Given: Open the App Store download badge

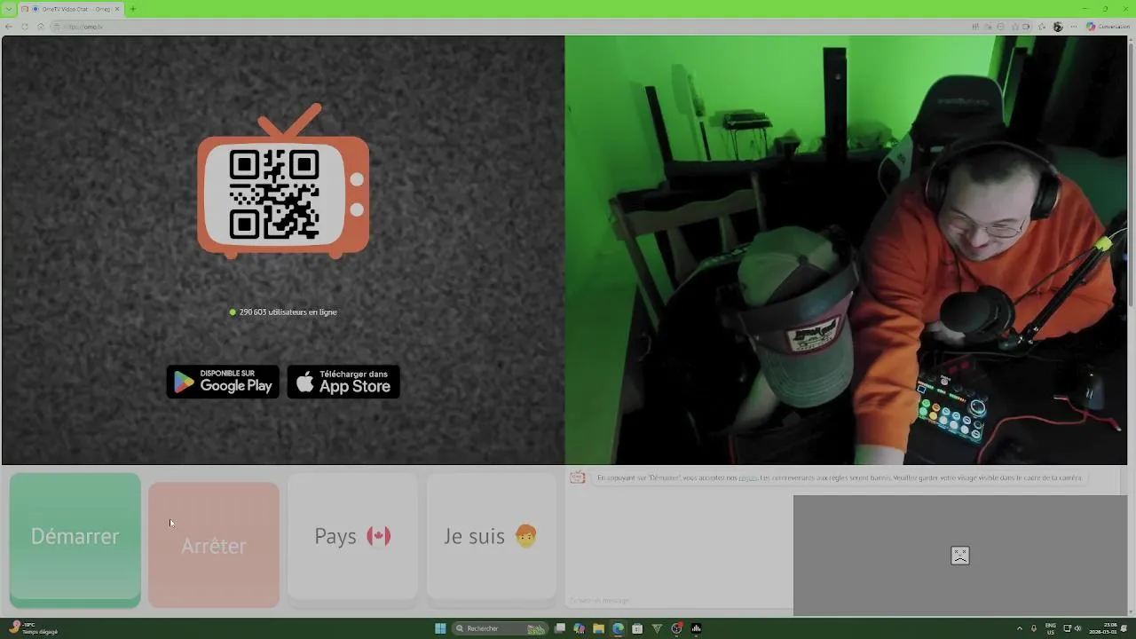Looking at the screenshot, I should tap(343, 382).
